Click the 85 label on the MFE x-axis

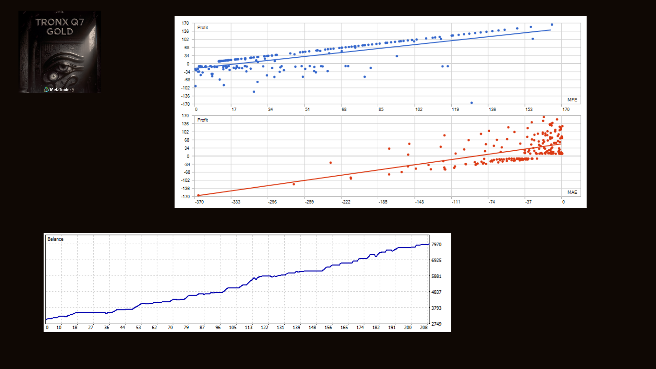[x=381, y=109]
